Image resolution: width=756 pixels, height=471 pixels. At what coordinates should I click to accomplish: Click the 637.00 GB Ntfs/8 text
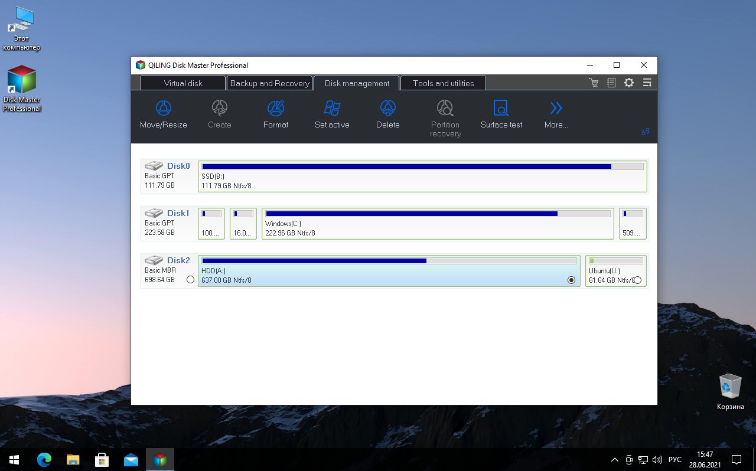(226, 280)
